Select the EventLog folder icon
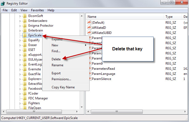 pyautogui.click(x=25, y=64)
